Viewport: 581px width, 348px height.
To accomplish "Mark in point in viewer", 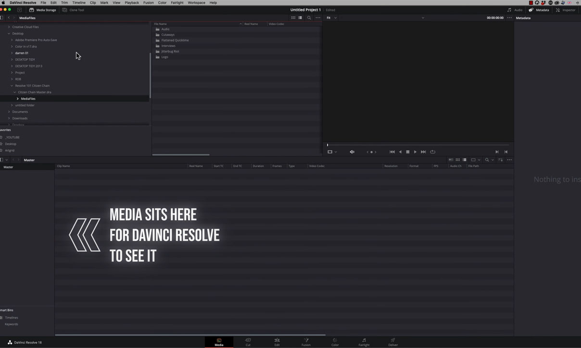I will point(497,152).
